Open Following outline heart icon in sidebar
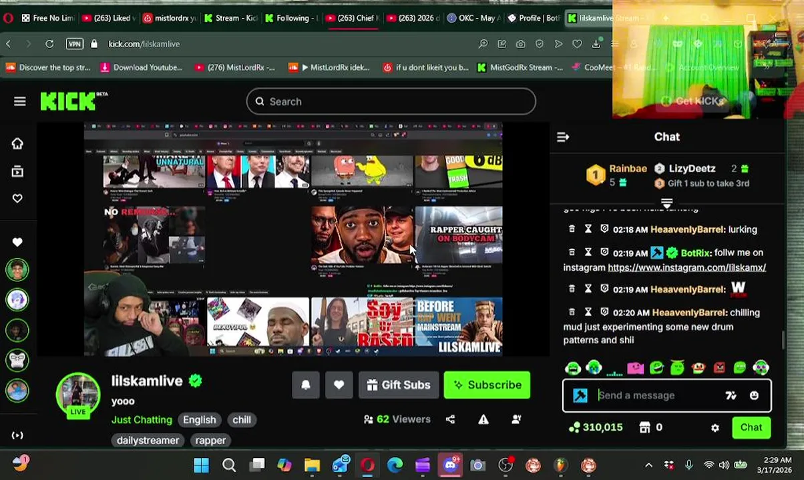This screenshot has height=480, width=804. point(17,198)
